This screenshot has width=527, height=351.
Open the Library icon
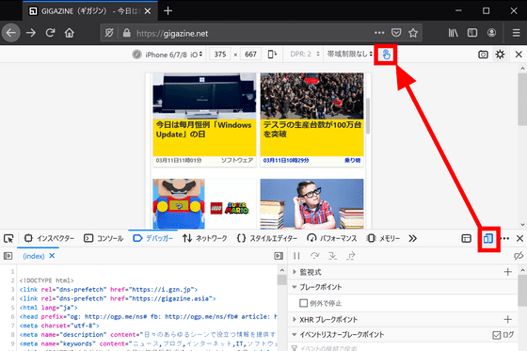tap(453, 33)
